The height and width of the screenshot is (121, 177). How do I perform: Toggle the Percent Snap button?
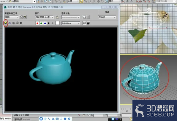[x=145, y=1]
